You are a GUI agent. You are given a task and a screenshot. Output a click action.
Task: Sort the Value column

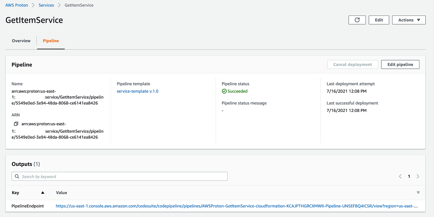(x=61, y=193)
